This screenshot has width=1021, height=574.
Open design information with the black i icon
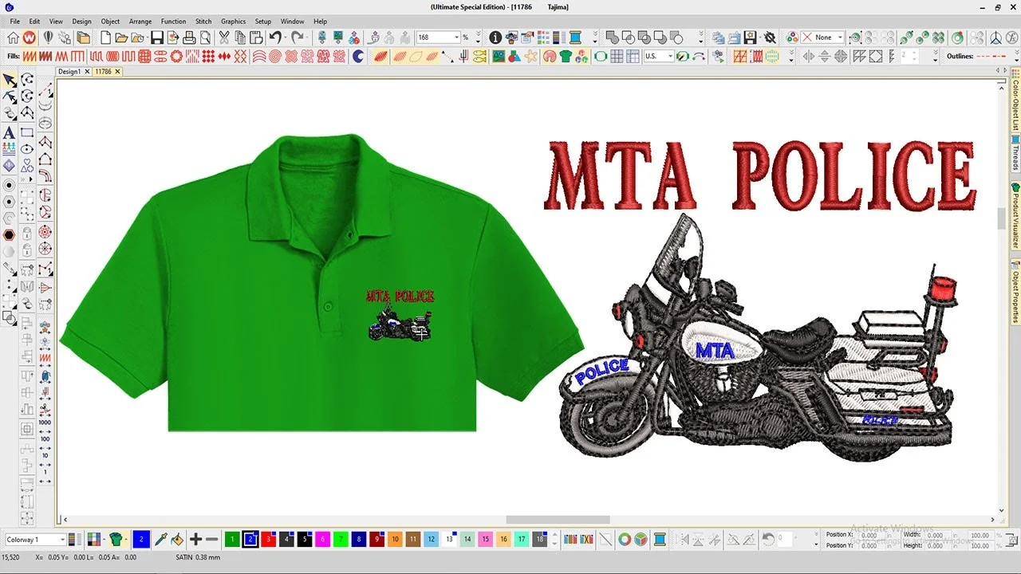pos(495,37)
